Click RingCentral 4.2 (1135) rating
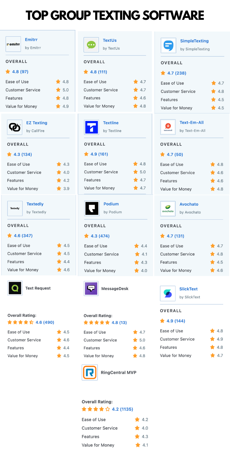The image size is (230, 450). pos(122,409)
